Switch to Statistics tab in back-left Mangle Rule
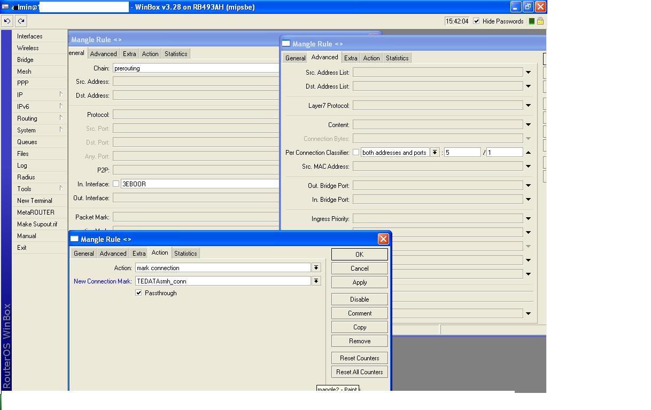The image size is (651, 410). 176,54
